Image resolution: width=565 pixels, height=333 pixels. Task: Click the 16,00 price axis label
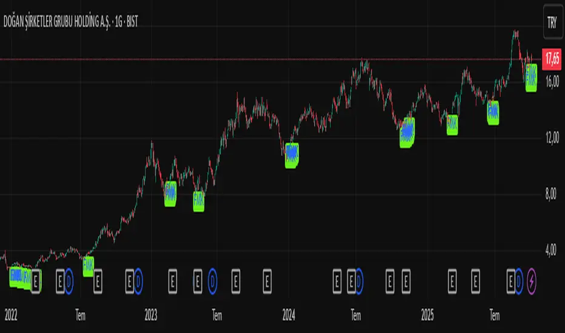[x=552, y=82]
